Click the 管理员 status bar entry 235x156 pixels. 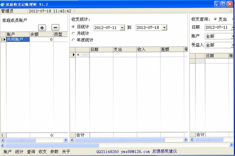pos(14,11)
